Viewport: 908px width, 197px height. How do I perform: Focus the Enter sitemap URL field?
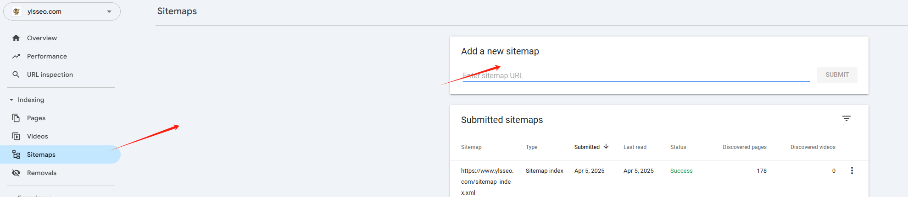tap(636, 75)
